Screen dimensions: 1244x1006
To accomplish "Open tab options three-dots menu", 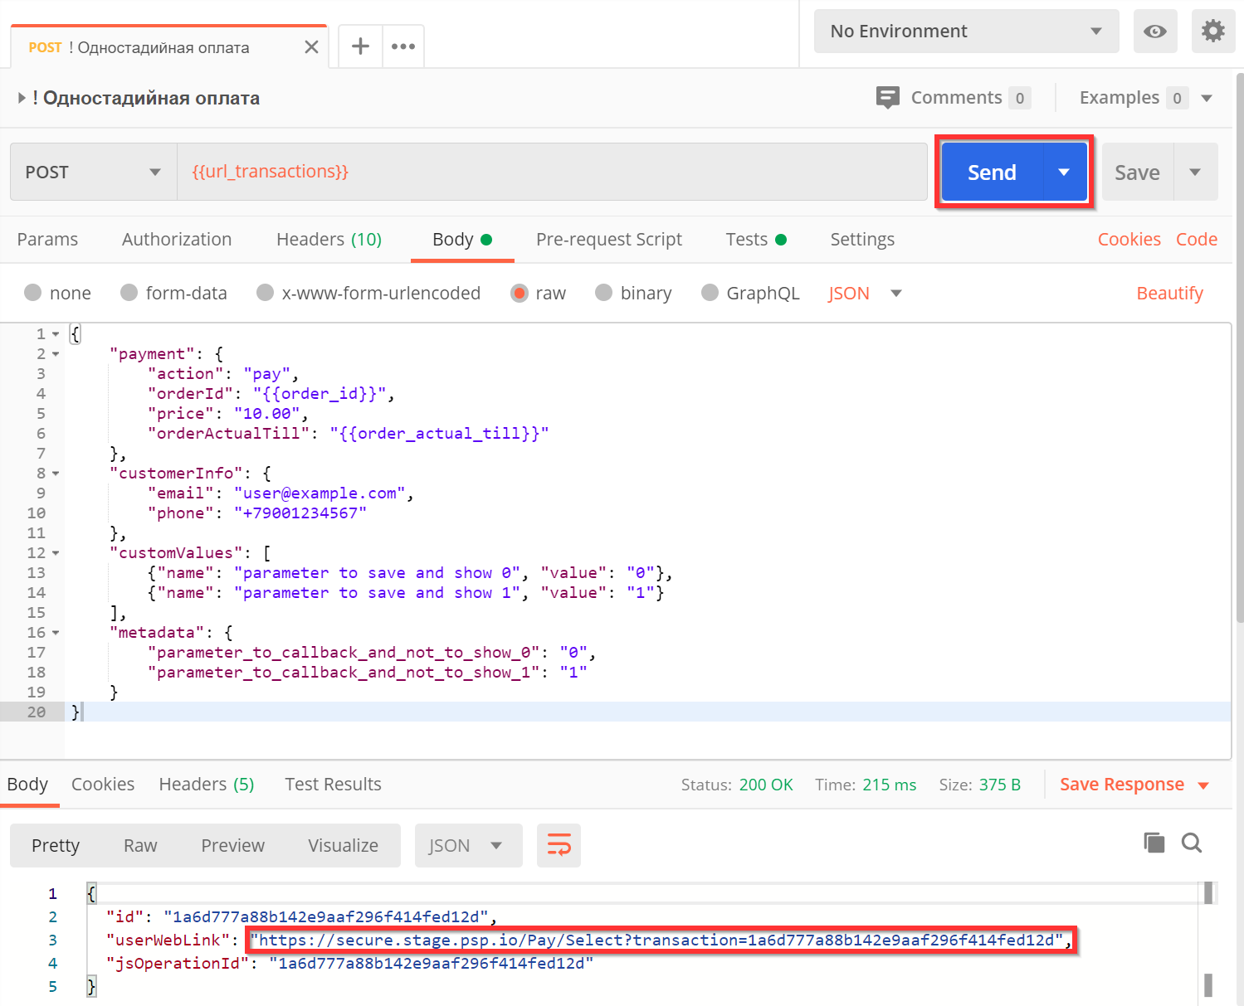I will tap(403, 46).
